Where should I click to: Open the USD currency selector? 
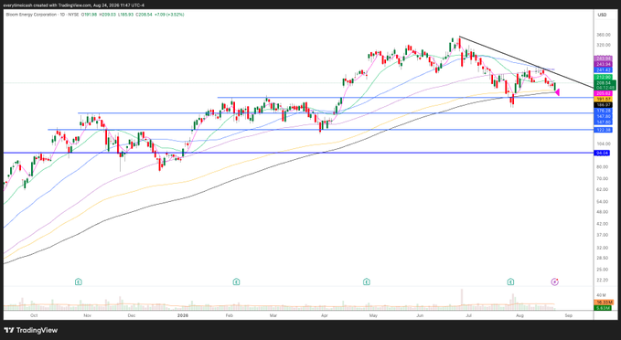point(602,15)
